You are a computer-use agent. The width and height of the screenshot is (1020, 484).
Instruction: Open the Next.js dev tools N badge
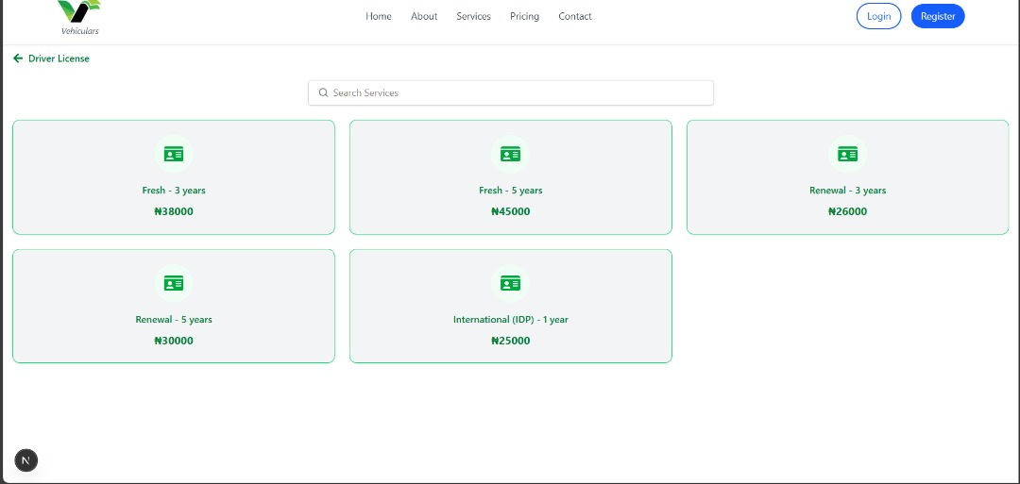coord(26,460)
